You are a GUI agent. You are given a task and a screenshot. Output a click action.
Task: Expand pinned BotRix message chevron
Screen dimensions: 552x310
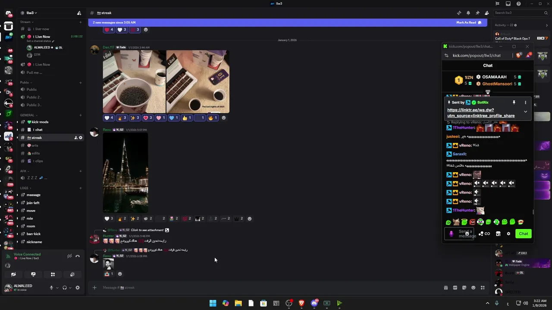point(525,112)
